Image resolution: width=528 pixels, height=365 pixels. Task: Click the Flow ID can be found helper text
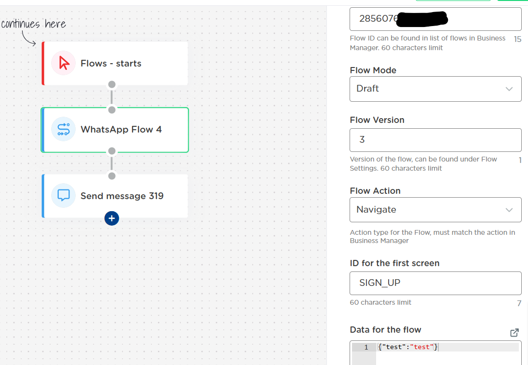(x=428, y=43)
